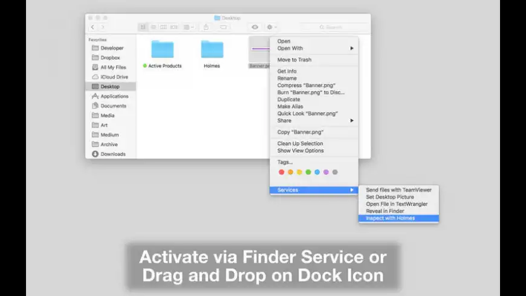Choose Clean Up Selection
Image resolution: width=526 pixels, height=296 pixels.
click(x=314, y=144)
